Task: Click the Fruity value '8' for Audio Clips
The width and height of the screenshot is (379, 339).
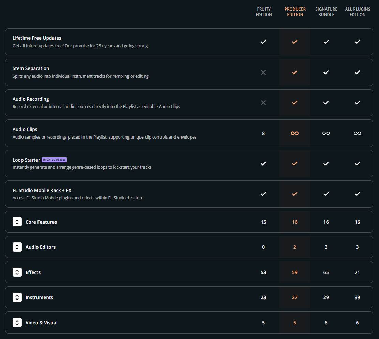Action: [x=263, y=133]
